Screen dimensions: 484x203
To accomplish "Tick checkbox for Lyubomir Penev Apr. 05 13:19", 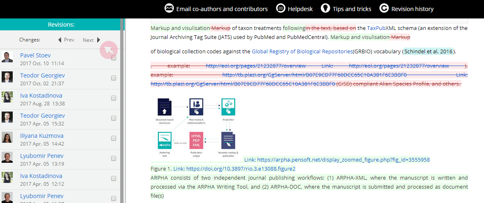I will [114, 158].
